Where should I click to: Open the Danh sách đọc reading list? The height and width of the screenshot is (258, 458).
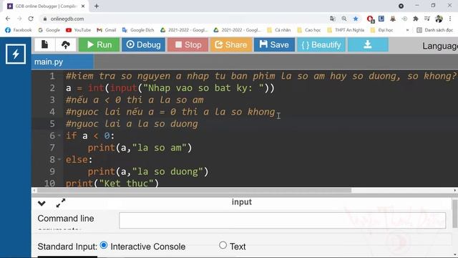[x=434, y=30]
